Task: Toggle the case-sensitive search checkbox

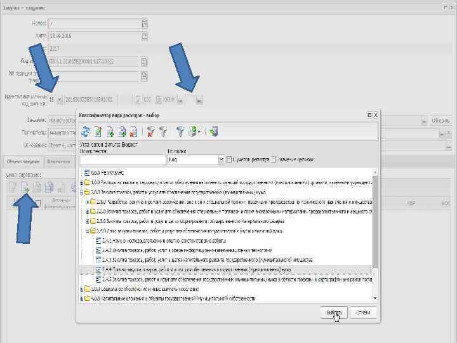Action: (x=229, y=159)
